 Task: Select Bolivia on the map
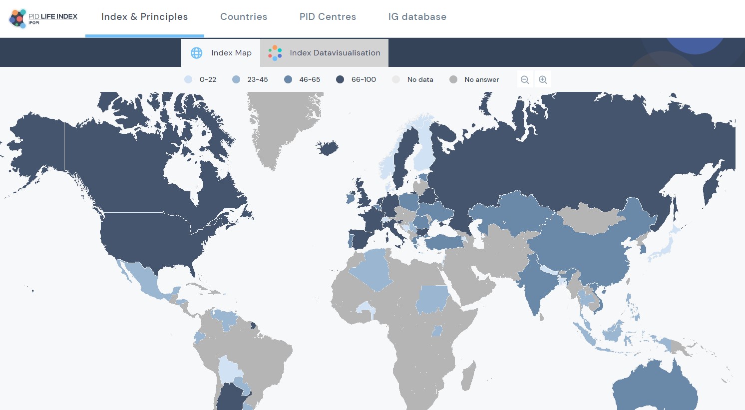point(230,371)
